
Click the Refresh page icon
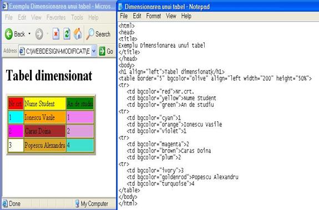(x=67, y=34)
